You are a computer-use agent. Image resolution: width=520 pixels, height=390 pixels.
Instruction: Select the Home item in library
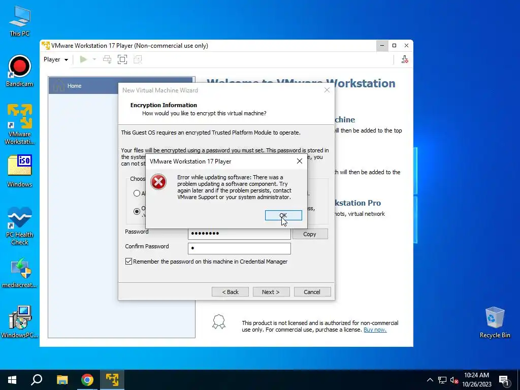(x=121, y=85)
